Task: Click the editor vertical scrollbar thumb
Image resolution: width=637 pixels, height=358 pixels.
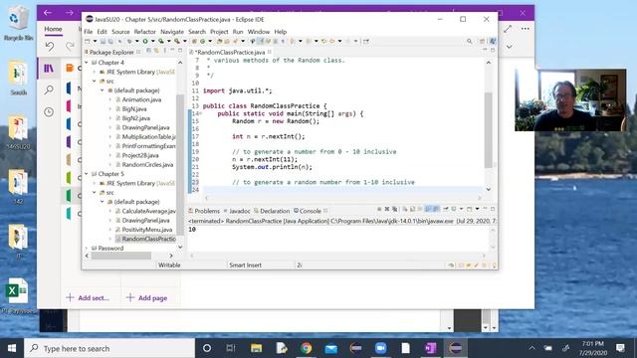Action: (x=489, y=130)
